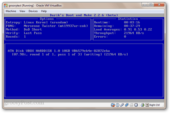Click the 'Errors:' label in Statistics
This screenshot has width=170, height=113.
click(101, 37)
